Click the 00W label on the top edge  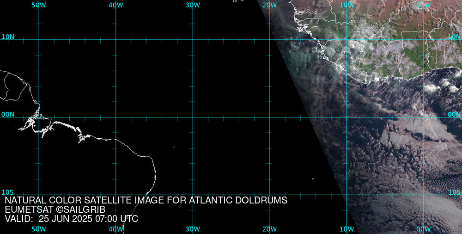pyautogui.click(x=423, y=5)
